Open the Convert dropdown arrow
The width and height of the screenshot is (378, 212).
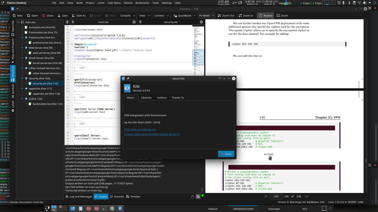click(168, 15)
